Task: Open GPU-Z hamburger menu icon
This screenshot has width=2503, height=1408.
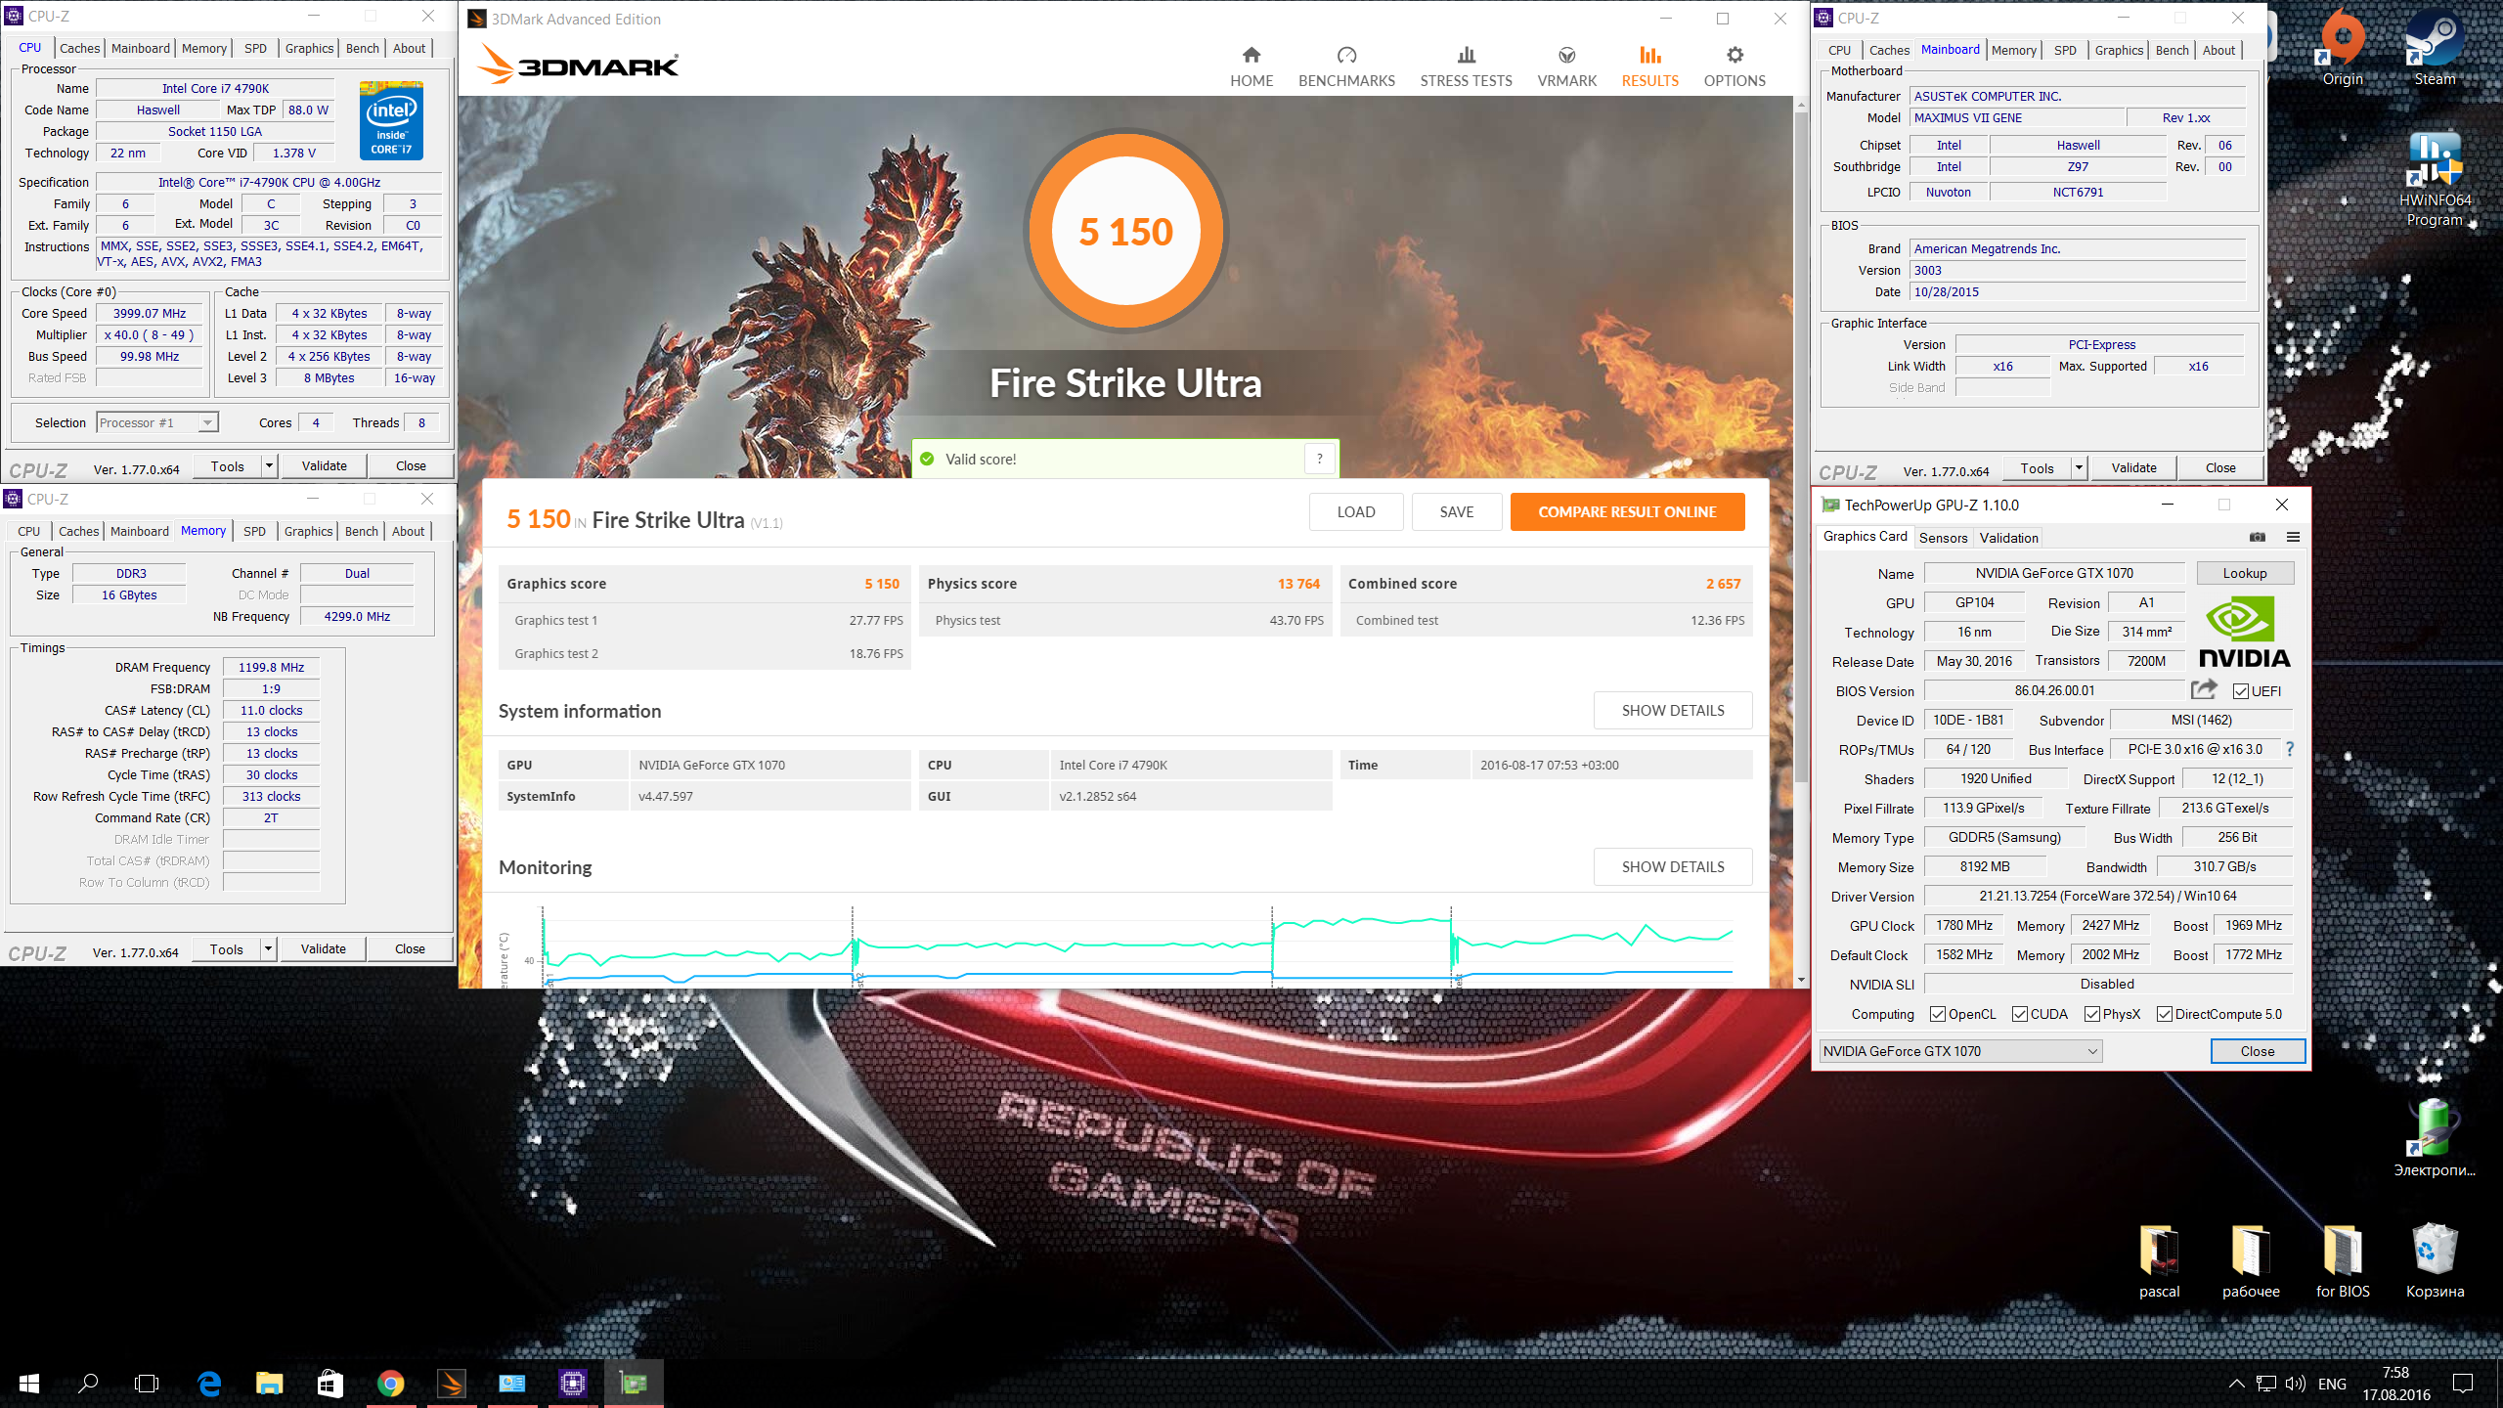Action: coord(2293,537)
